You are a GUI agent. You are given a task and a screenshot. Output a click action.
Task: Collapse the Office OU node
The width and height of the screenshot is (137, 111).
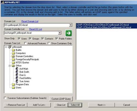click(x=10, y=66)
